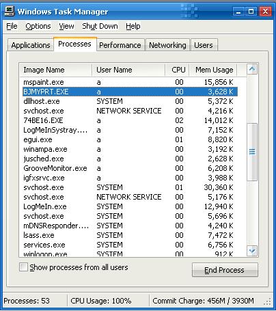Open the View menu
This screenshot has height=311, width=276.
(x=66, y=26)
